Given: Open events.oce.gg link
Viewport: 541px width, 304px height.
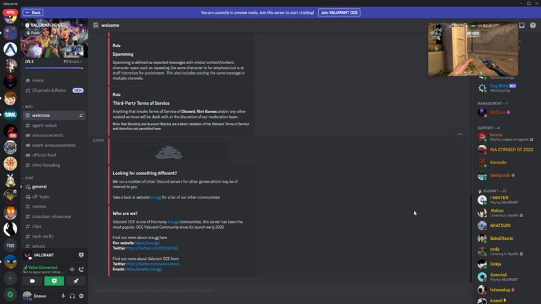Looking at the screenshot, I should coord(144,269).
